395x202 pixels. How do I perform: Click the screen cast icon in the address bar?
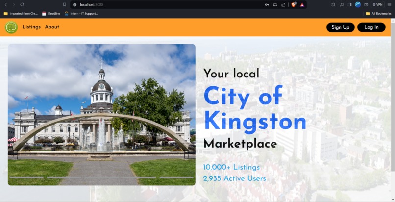[x=275, y=4]
